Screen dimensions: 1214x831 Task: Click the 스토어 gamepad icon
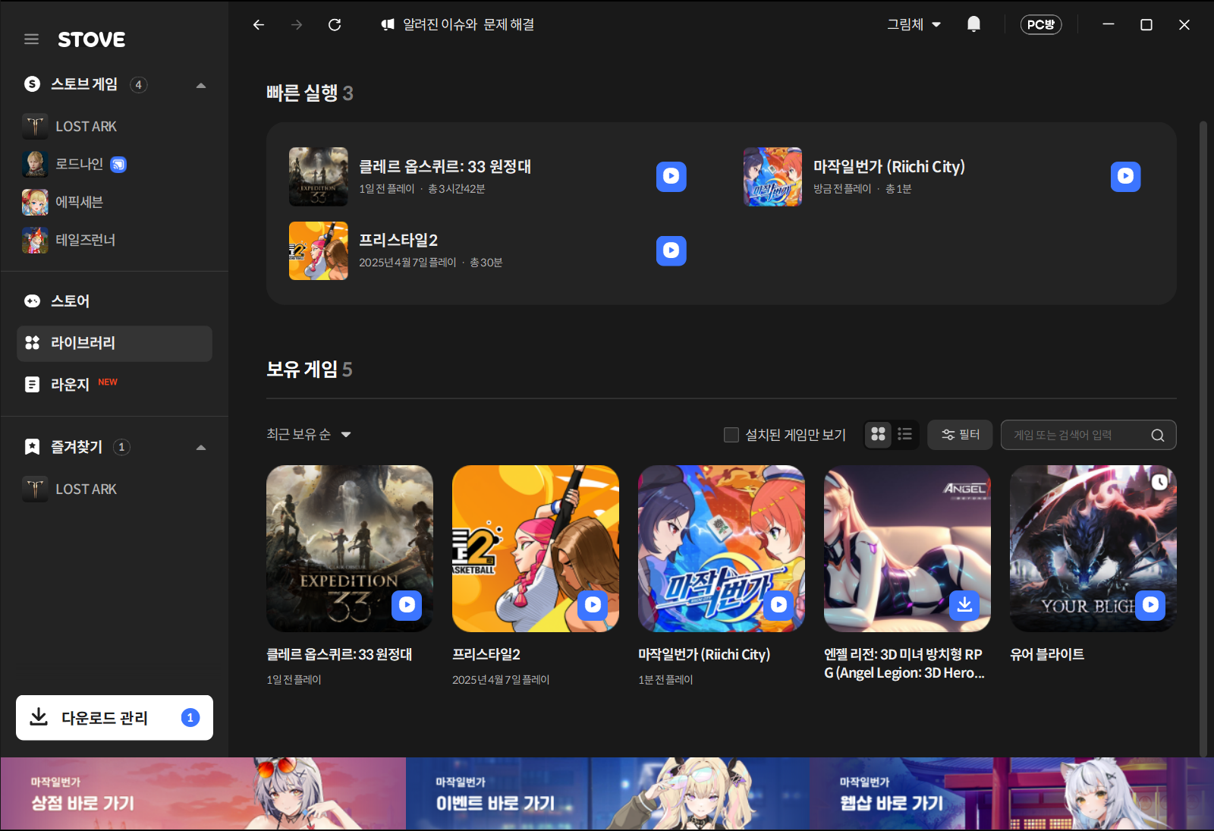[32, 301]
